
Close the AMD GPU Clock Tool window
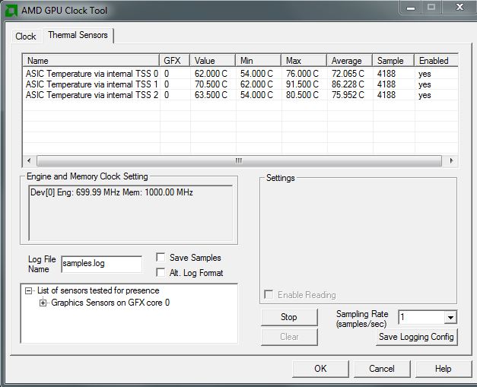point(460,7)
